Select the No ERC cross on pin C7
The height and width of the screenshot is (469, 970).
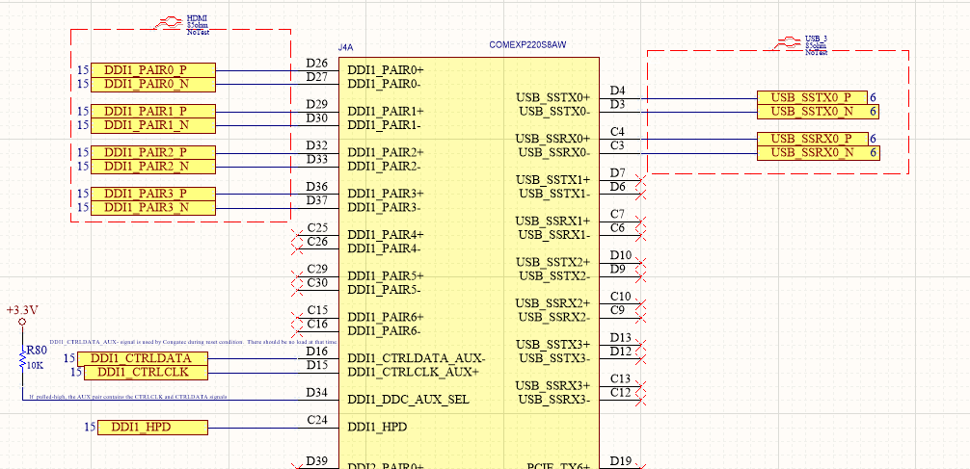641,221
